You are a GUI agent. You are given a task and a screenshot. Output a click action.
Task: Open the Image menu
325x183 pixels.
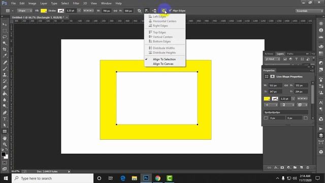(x=32, y=4)
